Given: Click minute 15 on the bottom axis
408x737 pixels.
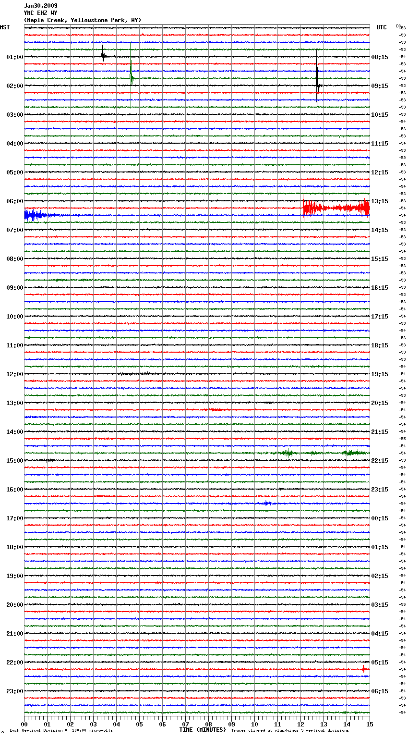Looking at the screenshot, I should click(x=370, y=724).
